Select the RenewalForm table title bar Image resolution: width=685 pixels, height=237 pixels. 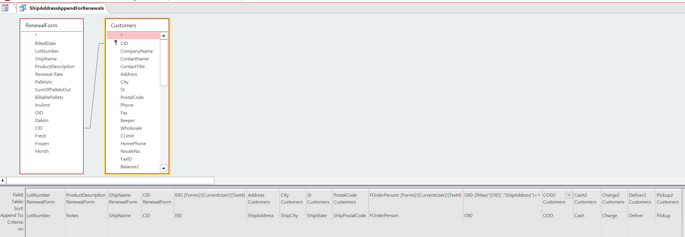[52, 25]
